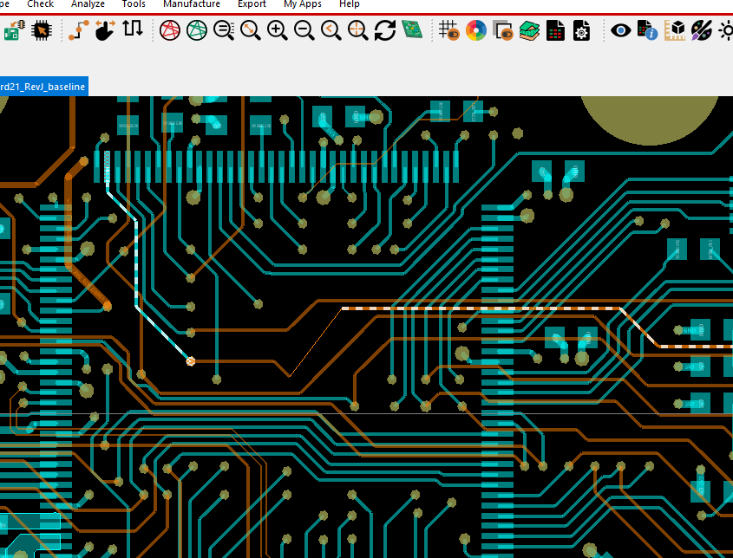The width and height of the screenshot is (733, 558).
Task: Click the Design Parameters gear icon
Action: pos(581,29)
